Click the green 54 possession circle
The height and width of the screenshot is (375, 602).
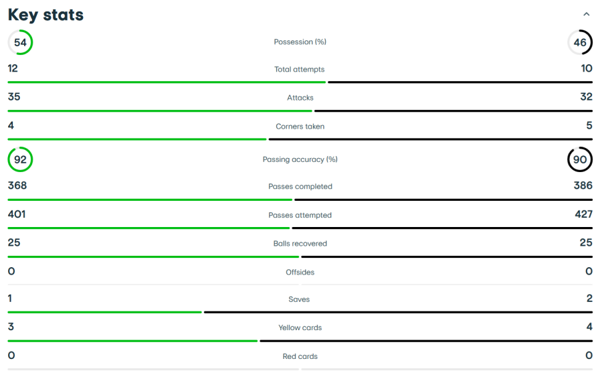pos(20,42)
